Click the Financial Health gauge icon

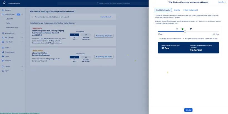[3, 14]
